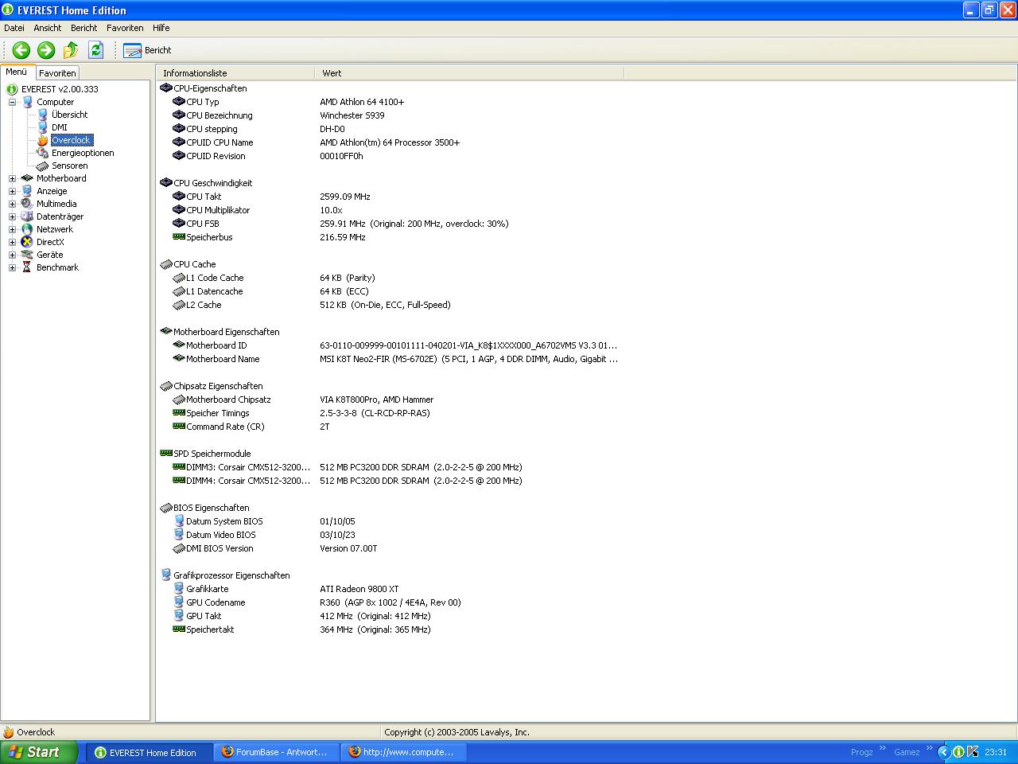1018x764 pixels.
Task: Click the DMI tree icon
Action: pos(43,127)
